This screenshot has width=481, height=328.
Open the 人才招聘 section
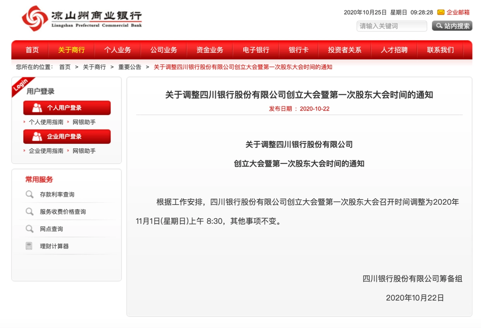coord(394,50)
